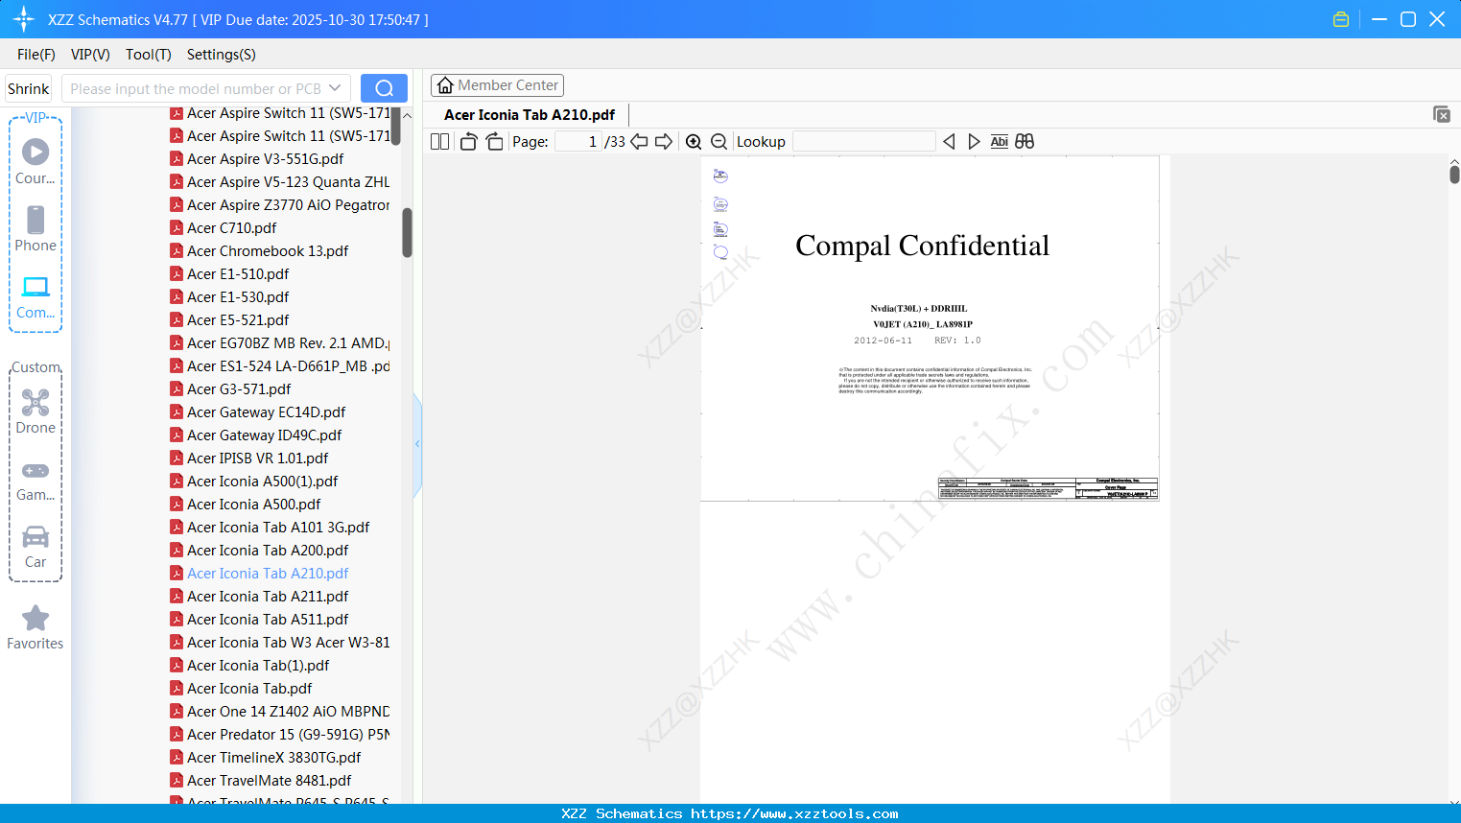Click the XZZ Schematics app logo
Viewport: 1461px width, 823px height.
(24, 19)
